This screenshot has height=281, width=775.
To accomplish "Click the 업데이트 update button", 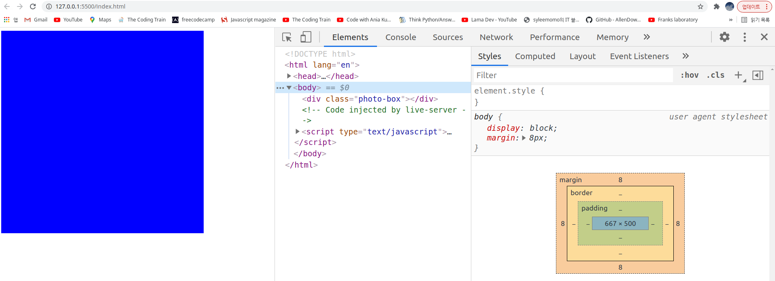I will [754, 6].
